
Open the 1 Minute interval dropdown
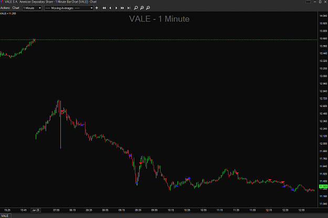32,8
